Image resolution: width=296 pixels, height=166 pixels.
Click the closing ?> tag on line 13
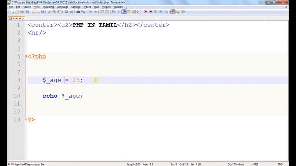(31, 119)
